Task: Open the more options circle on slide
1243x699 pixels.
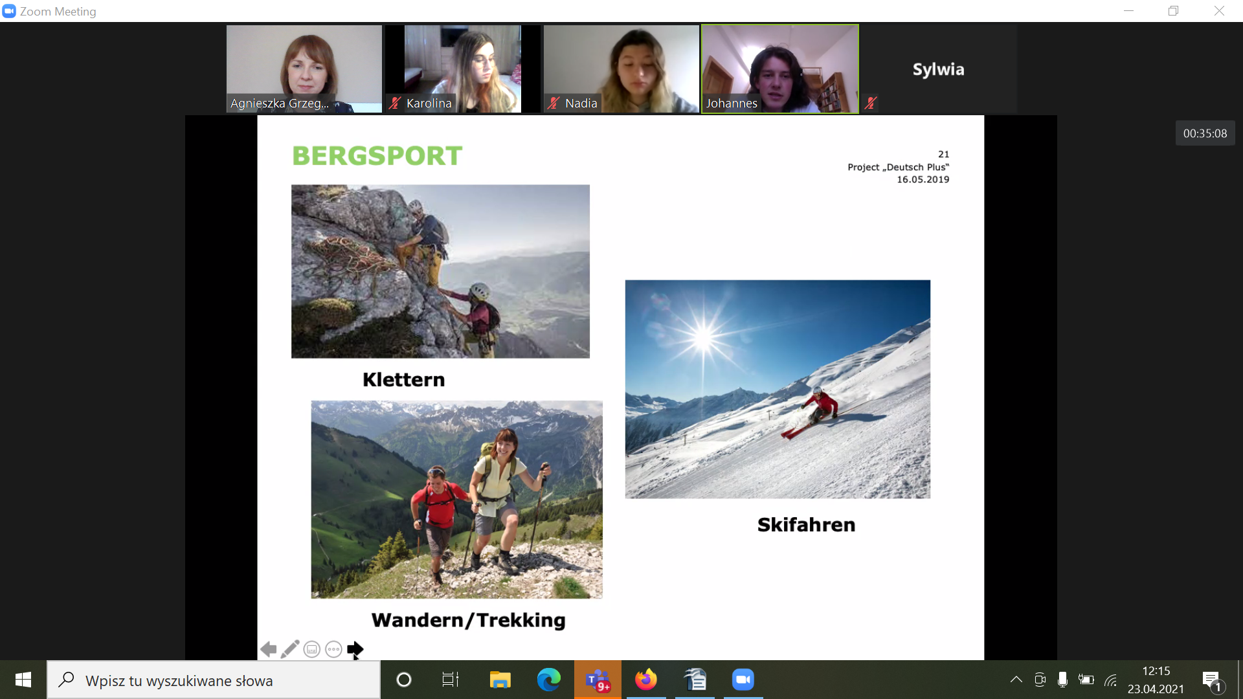Action: 333,649
